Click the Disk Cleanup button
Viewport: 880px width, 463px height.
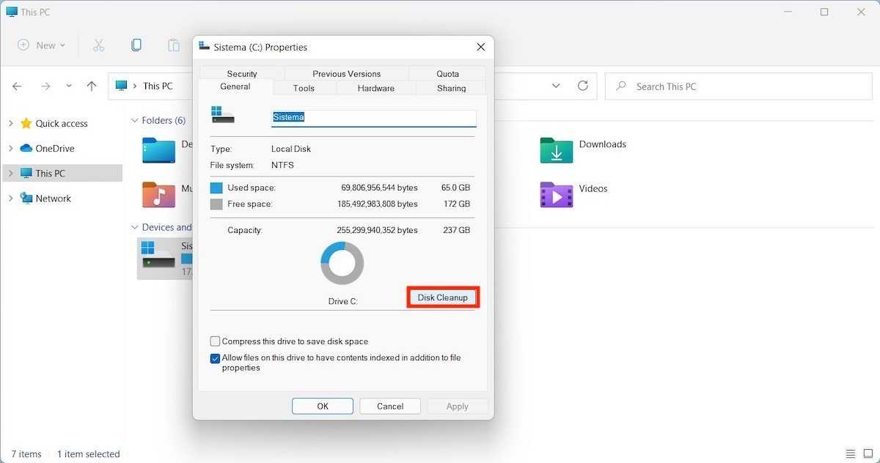442,297
